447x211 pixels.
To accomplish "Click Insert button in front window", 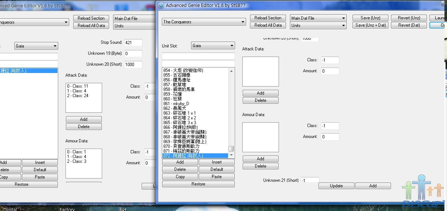I will 217,162.
